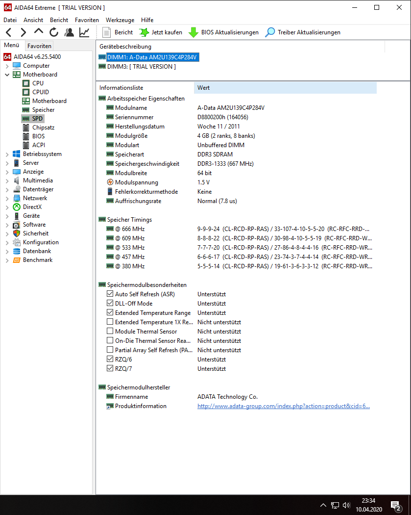Screen dimensions: 411x515
Task: Toggle Partial Array Self Refresh checkbox
Action: click(x=110, y=350)
